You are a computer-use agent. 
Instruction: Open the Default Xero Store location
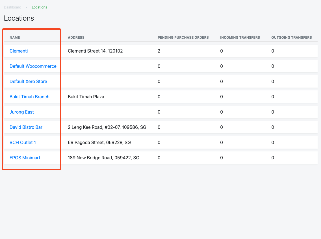28,81
